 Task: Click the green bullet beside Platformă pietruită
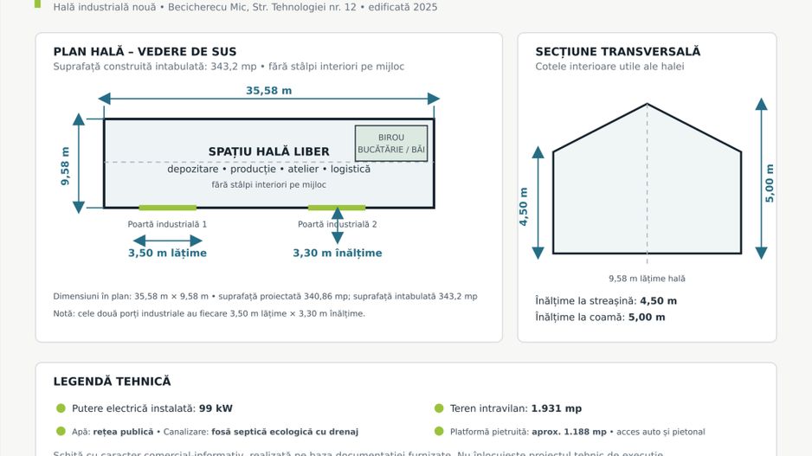click(439, 431)
